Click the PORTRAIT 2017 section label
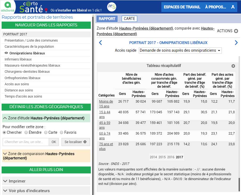Image resolution: width=241 pixels, height=195 pixels. (x=15, y=34)
